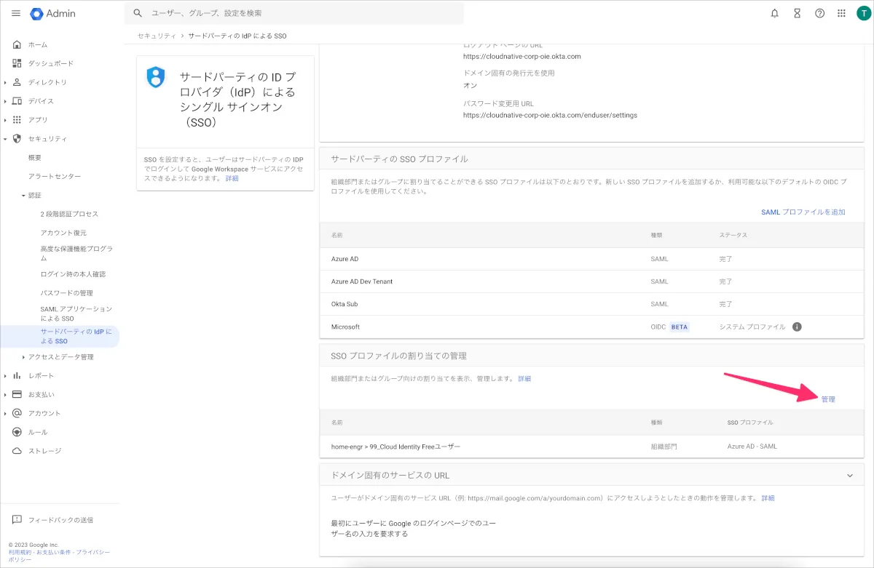Select Alert Center in sidebar

coord(55,177)
